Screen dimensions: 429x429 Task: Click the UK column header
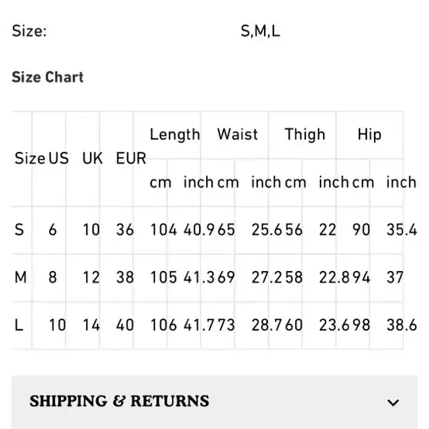click(x=92, y=159)
